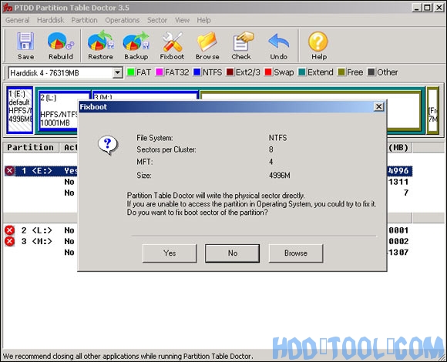Click the question bubble icon in Fixboot dialog
The image size is (447, 362).
click(x=107, y=145)
